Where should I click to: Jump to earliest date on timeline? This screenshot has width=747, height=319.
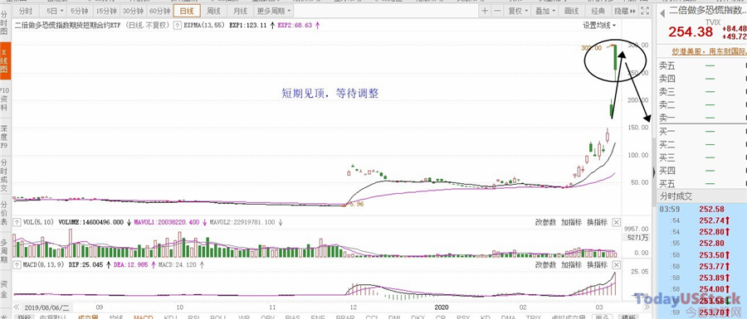pyautogui.click(x=17, y=307)
